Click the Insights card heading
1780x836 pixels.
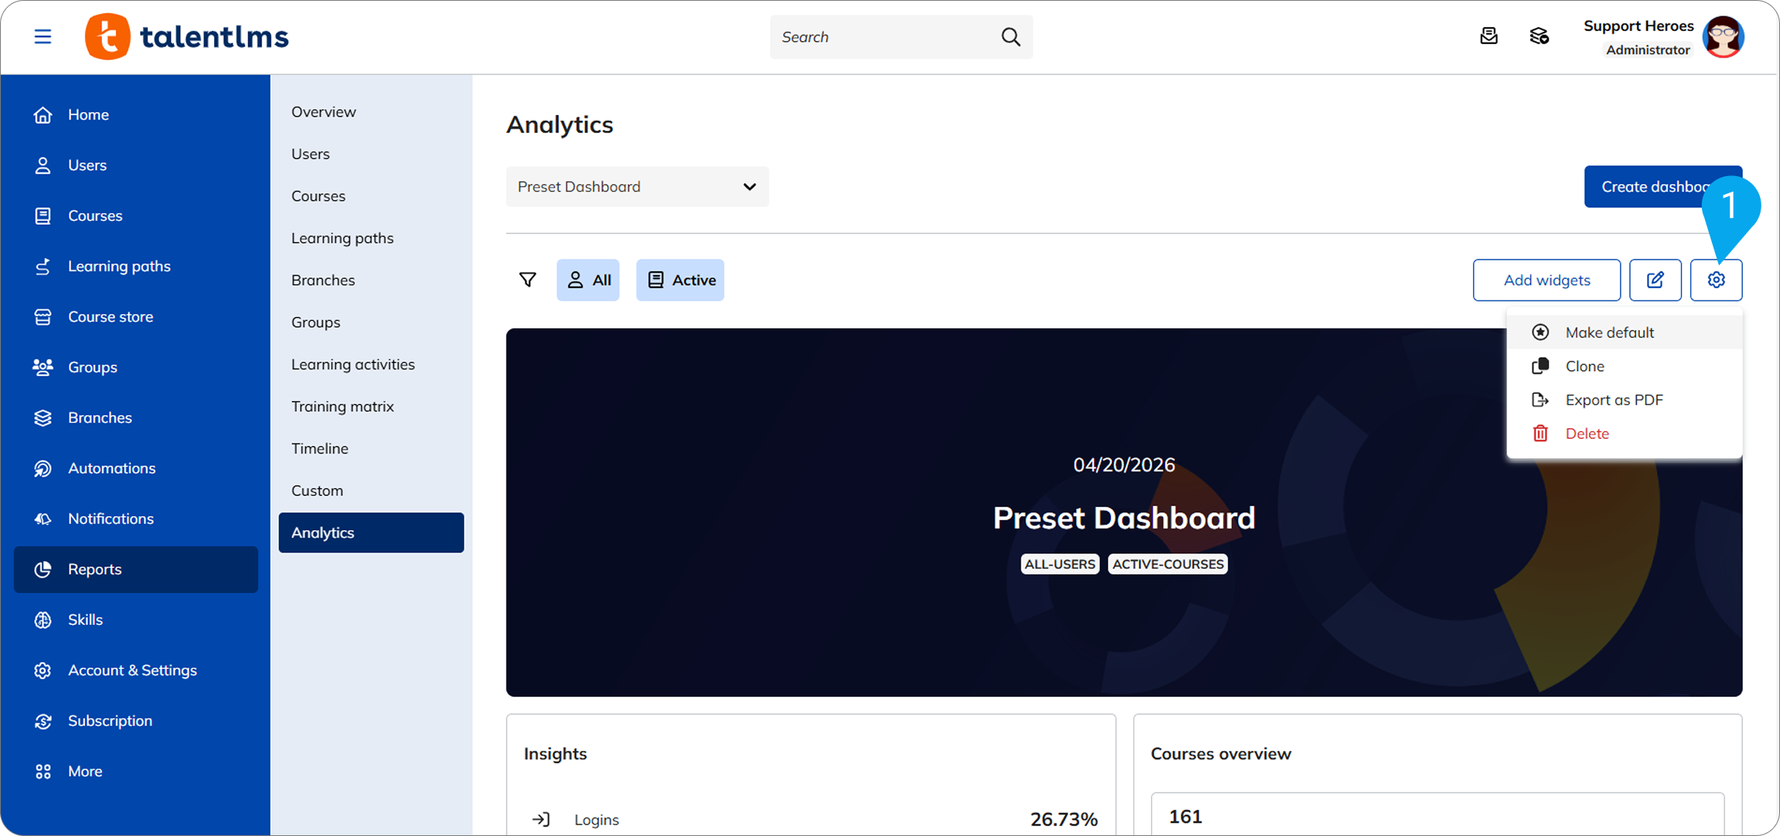[x=555, y=753]
